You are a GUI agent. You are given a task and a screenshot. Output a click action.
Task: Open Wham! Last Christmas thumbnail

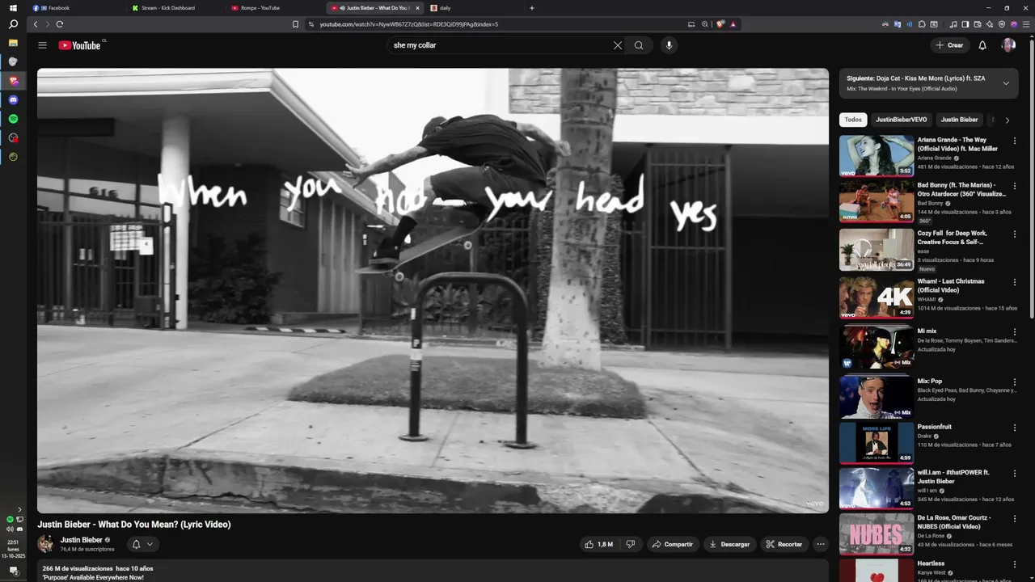pos(877,297)
